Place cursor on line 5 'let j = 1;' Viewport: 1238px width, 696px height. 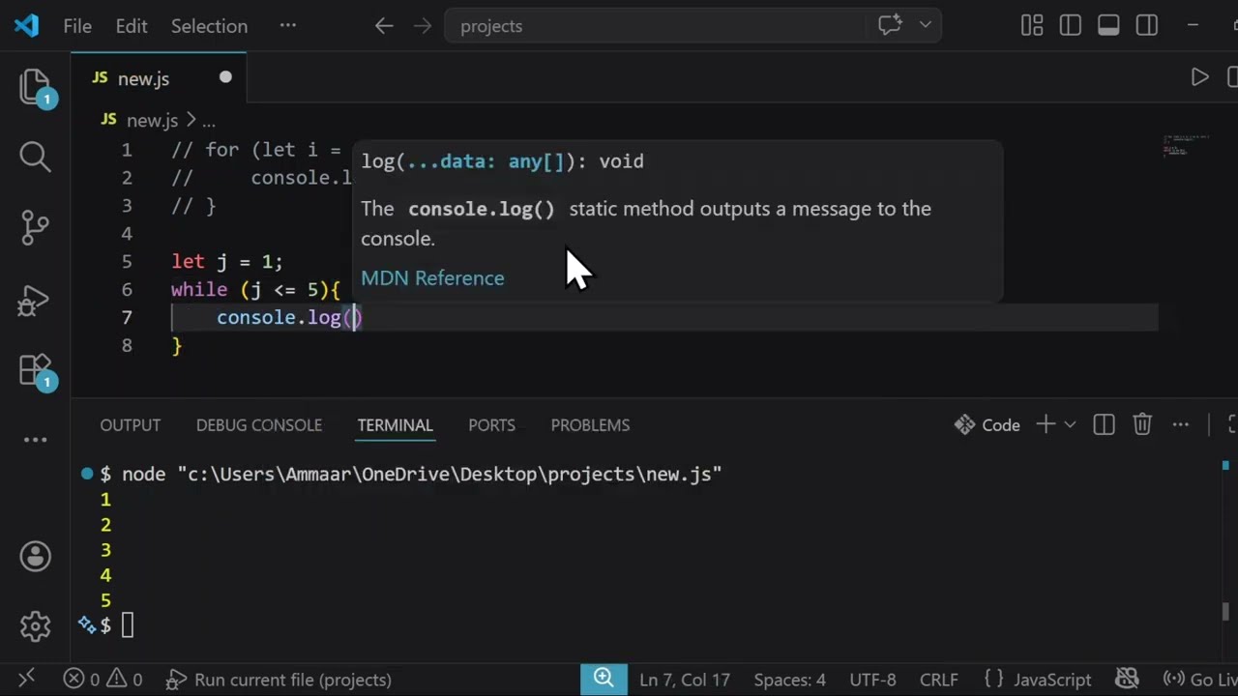click(227, 262)
